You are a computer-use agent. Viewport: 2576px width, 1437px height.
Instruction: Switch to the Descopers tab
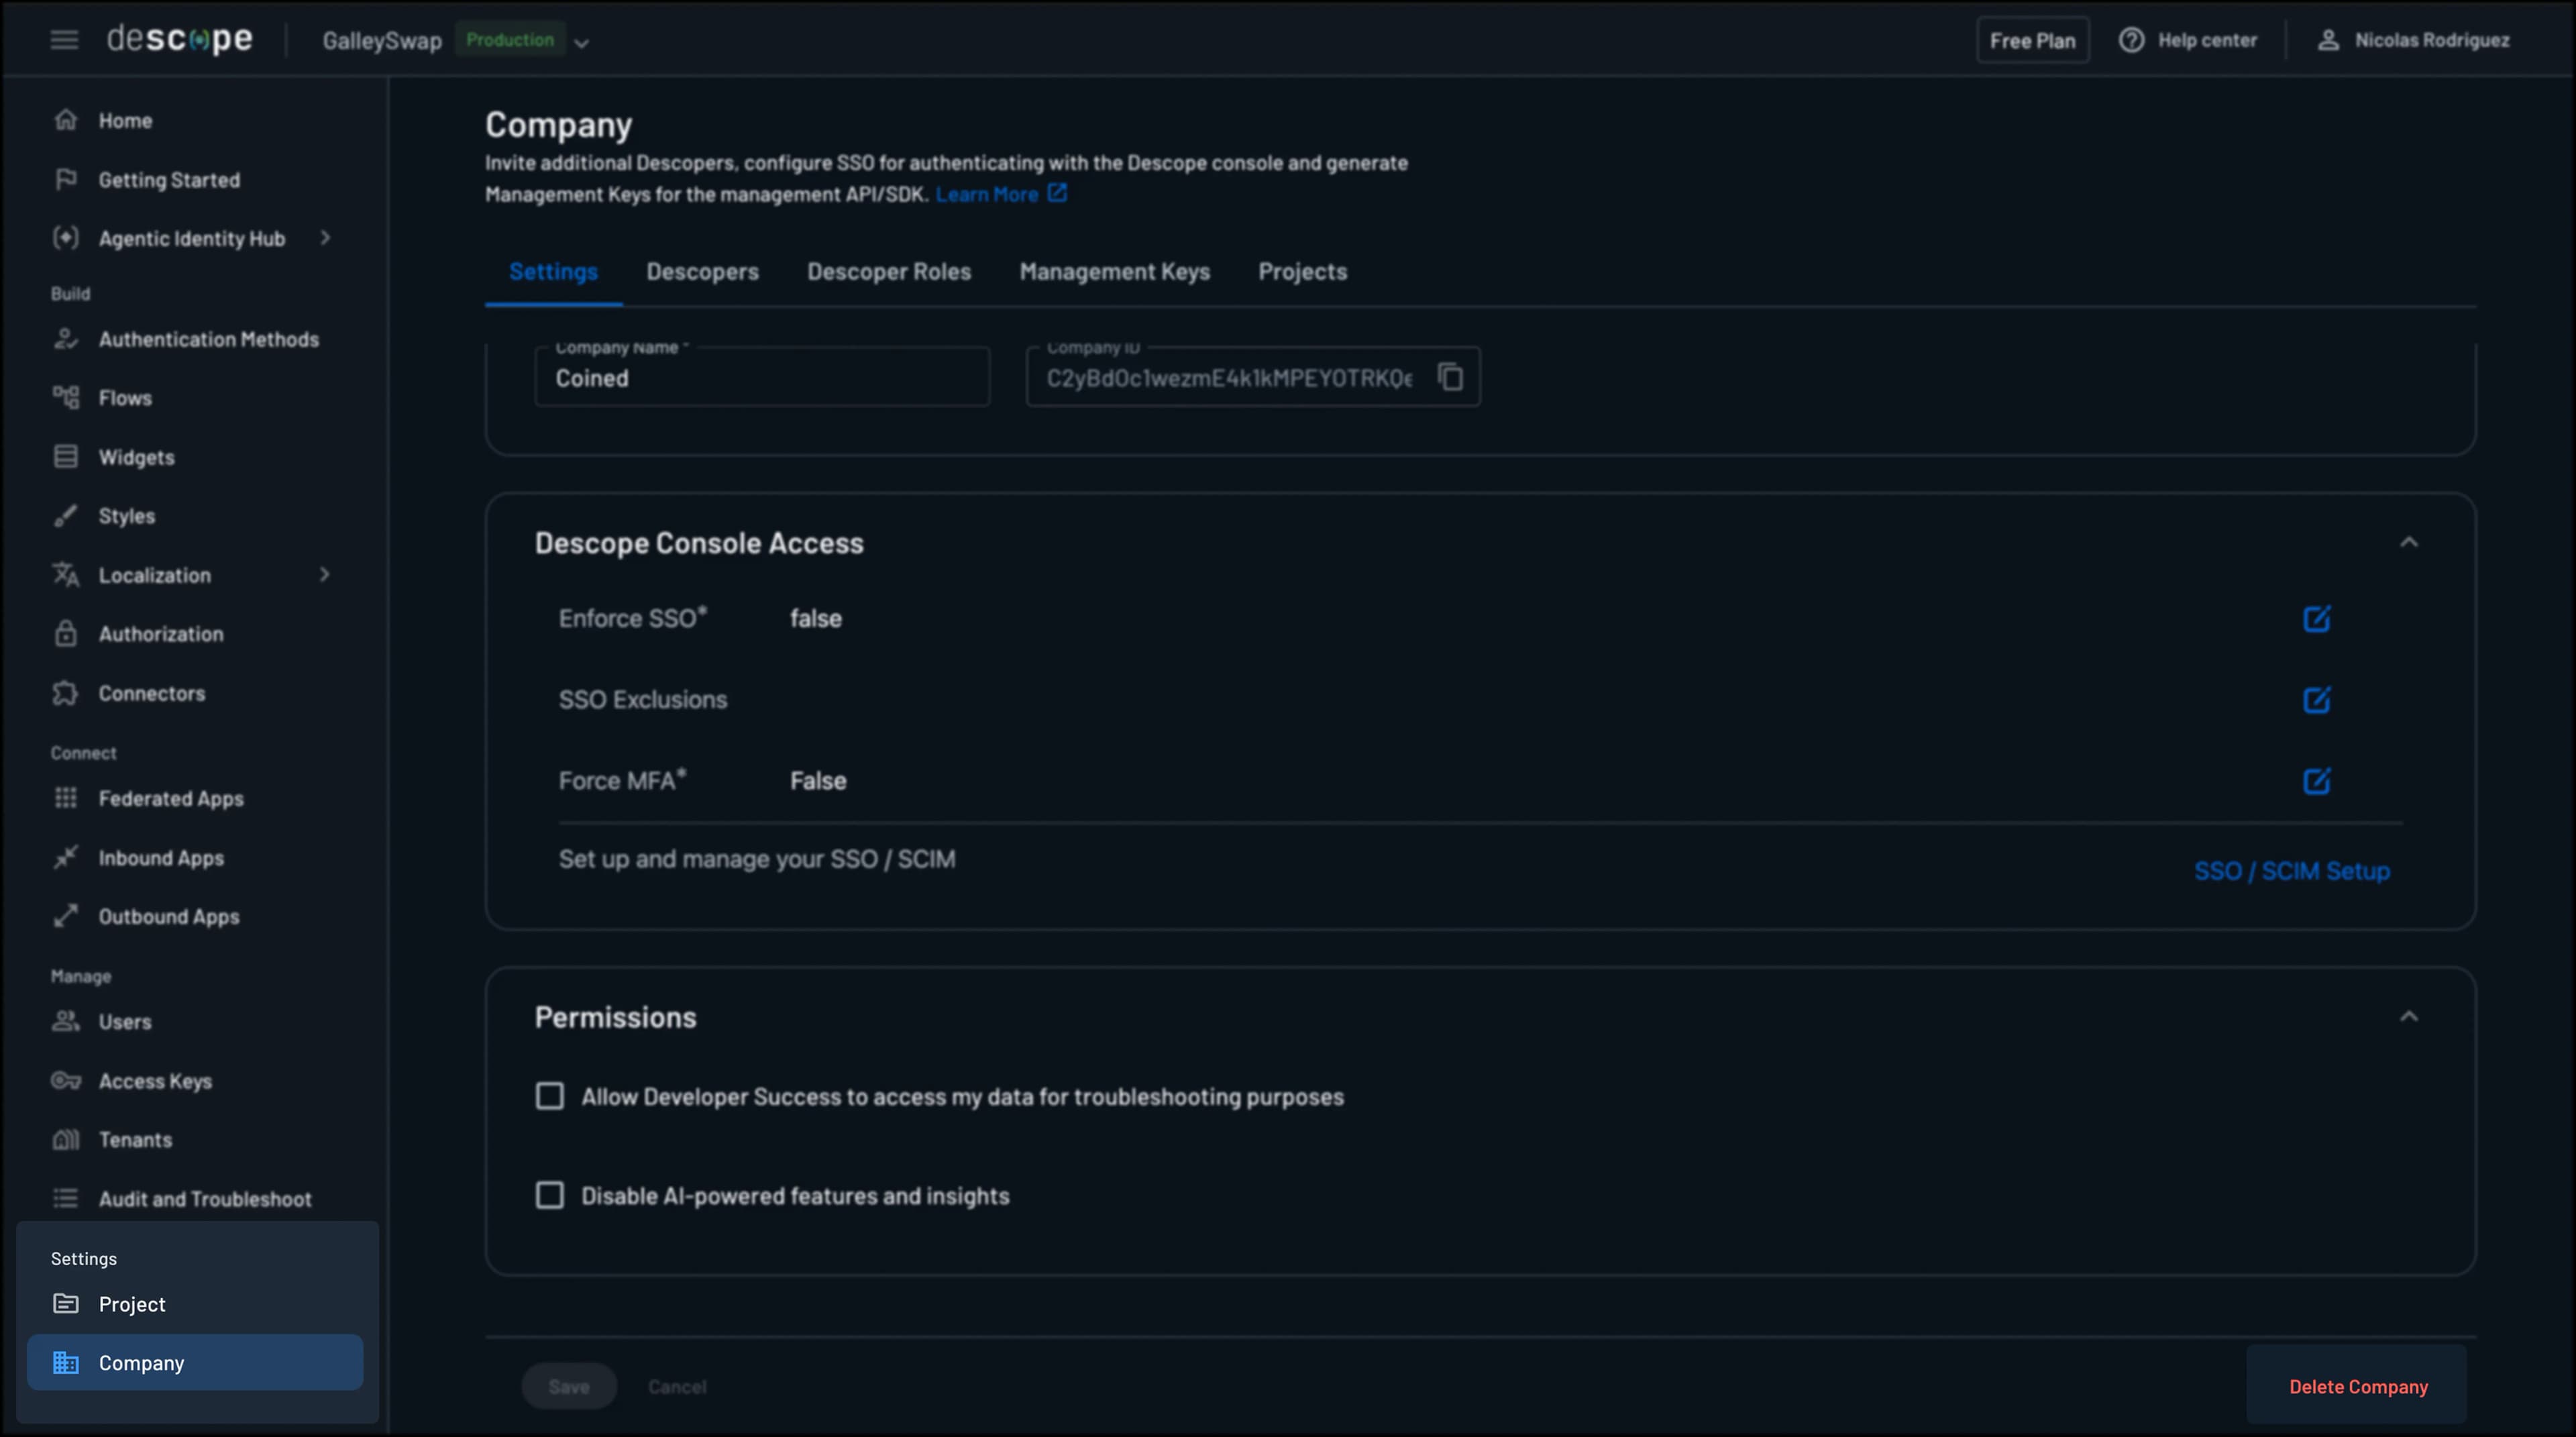[702, 272]
